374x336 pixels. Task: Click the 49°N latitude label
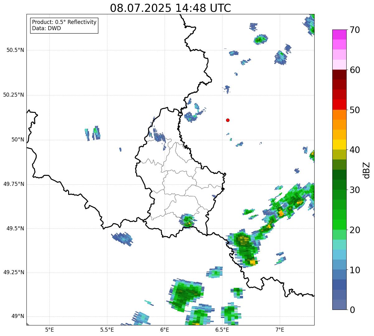[x=18, y=316]
